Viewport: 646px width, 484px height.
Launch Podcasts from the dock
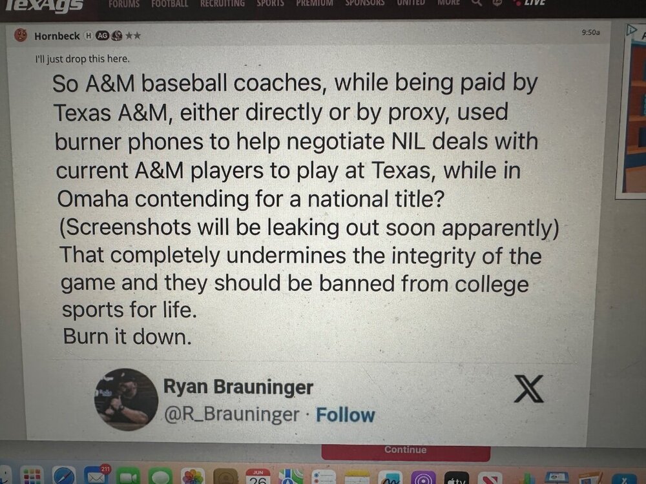pos(424,476)
